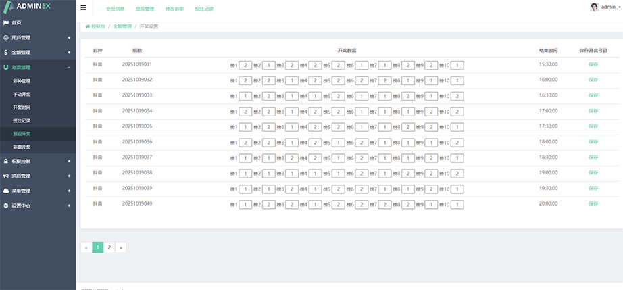Collapse the 彩票管理 sidebar section

click(x=69, y=67)
